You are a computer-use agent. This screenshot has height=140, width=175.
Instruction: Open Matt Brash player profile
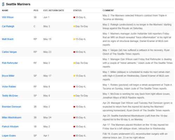(x=8, y=39)
